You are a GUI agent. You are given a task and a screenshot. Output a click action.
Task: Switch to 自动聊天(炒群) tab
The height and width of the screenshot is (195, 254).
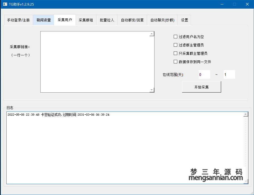[162, 20]
